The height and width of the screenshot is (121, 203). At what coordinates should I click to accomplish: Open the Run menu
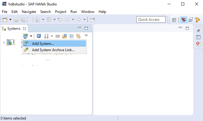tap(74, 12)
